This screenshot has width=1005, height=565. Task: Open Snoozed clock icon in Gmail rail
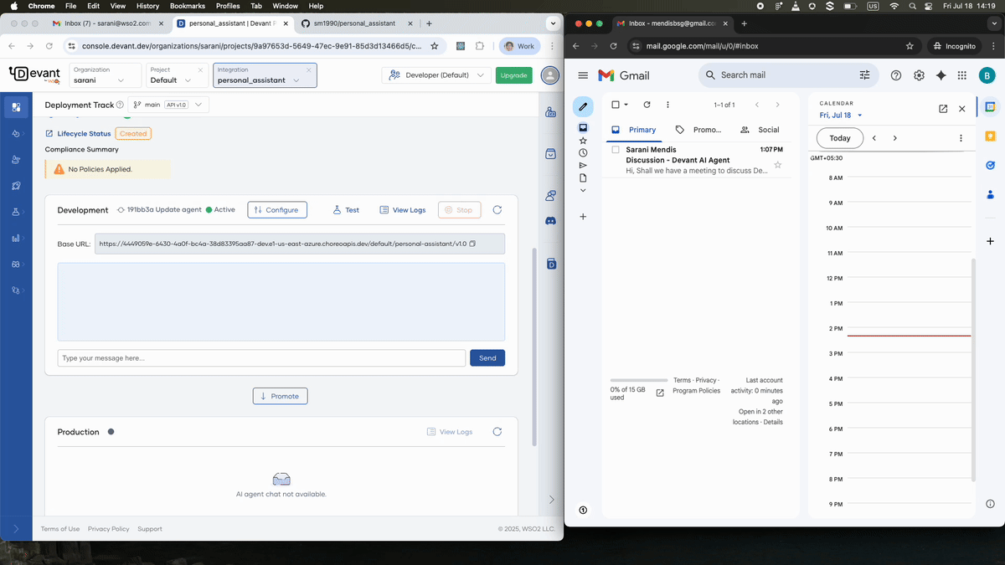(x=583, y=153)
